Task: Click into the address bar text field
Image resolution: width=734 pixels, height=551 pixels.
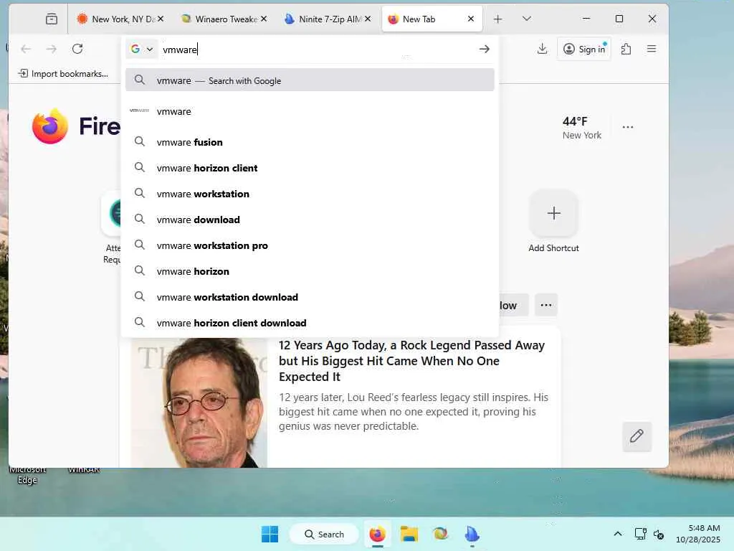Action: [318, 50]
